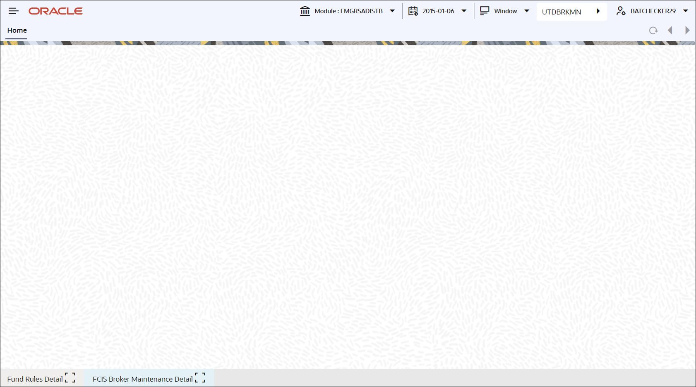Open the hamburger navigation menu

point(13,11)
